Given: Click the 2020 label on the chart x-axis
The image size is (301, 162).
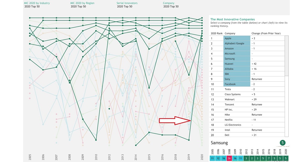Looking at the screenshot, I should pos(202,157).
